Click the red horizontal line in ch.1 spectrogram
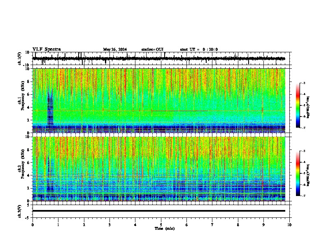This screenshot has width=326, height=252. (x=180, y=111)
